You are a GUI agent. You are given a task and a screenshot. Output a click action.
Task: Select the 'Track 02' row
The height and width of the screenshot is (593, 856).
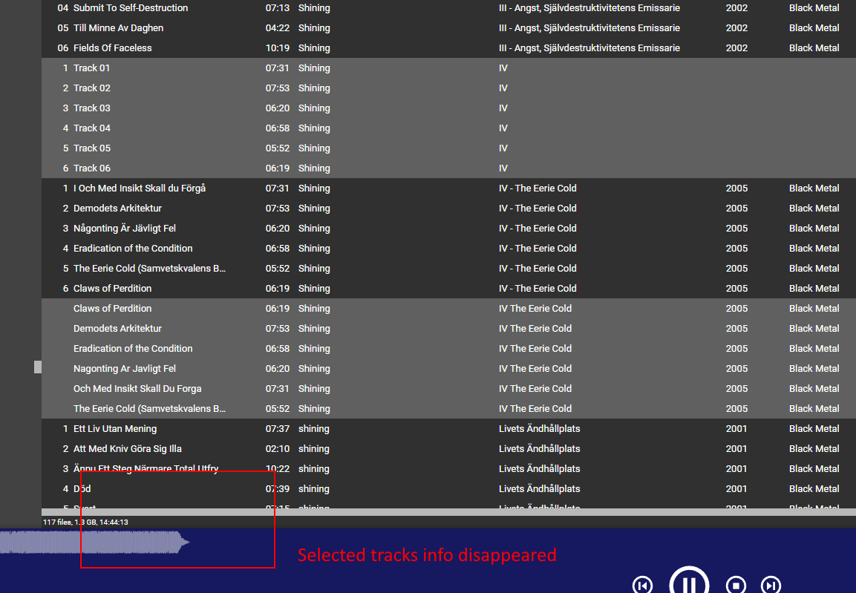click(x=448, y=88)
